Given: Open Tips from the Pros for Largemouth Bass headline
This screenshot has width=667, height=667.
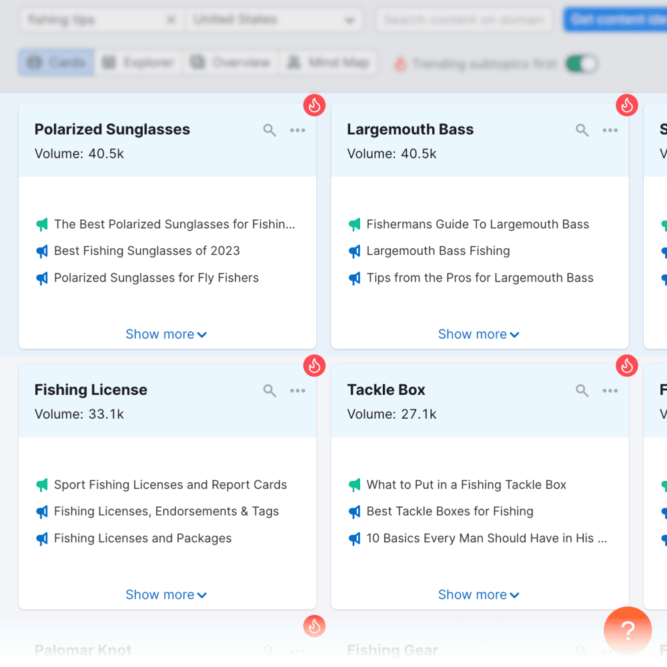Looking at the screenshot, I should [x=480, y=277].
